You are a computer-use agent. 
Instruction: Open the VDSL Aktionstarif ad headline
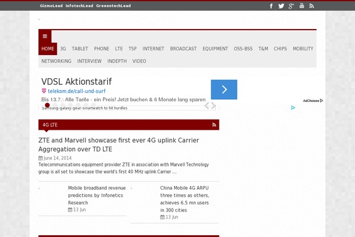76,81
